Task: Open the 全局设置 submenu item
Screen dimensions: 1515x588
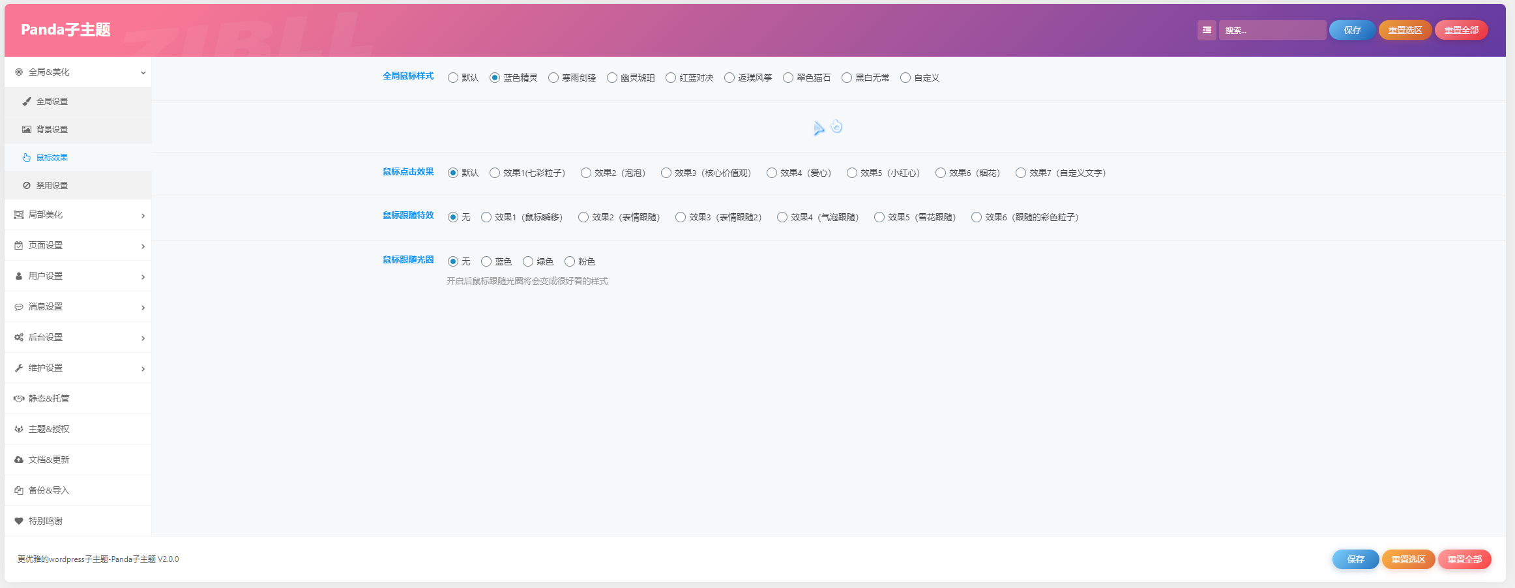Action: click(x=78, y=102)
